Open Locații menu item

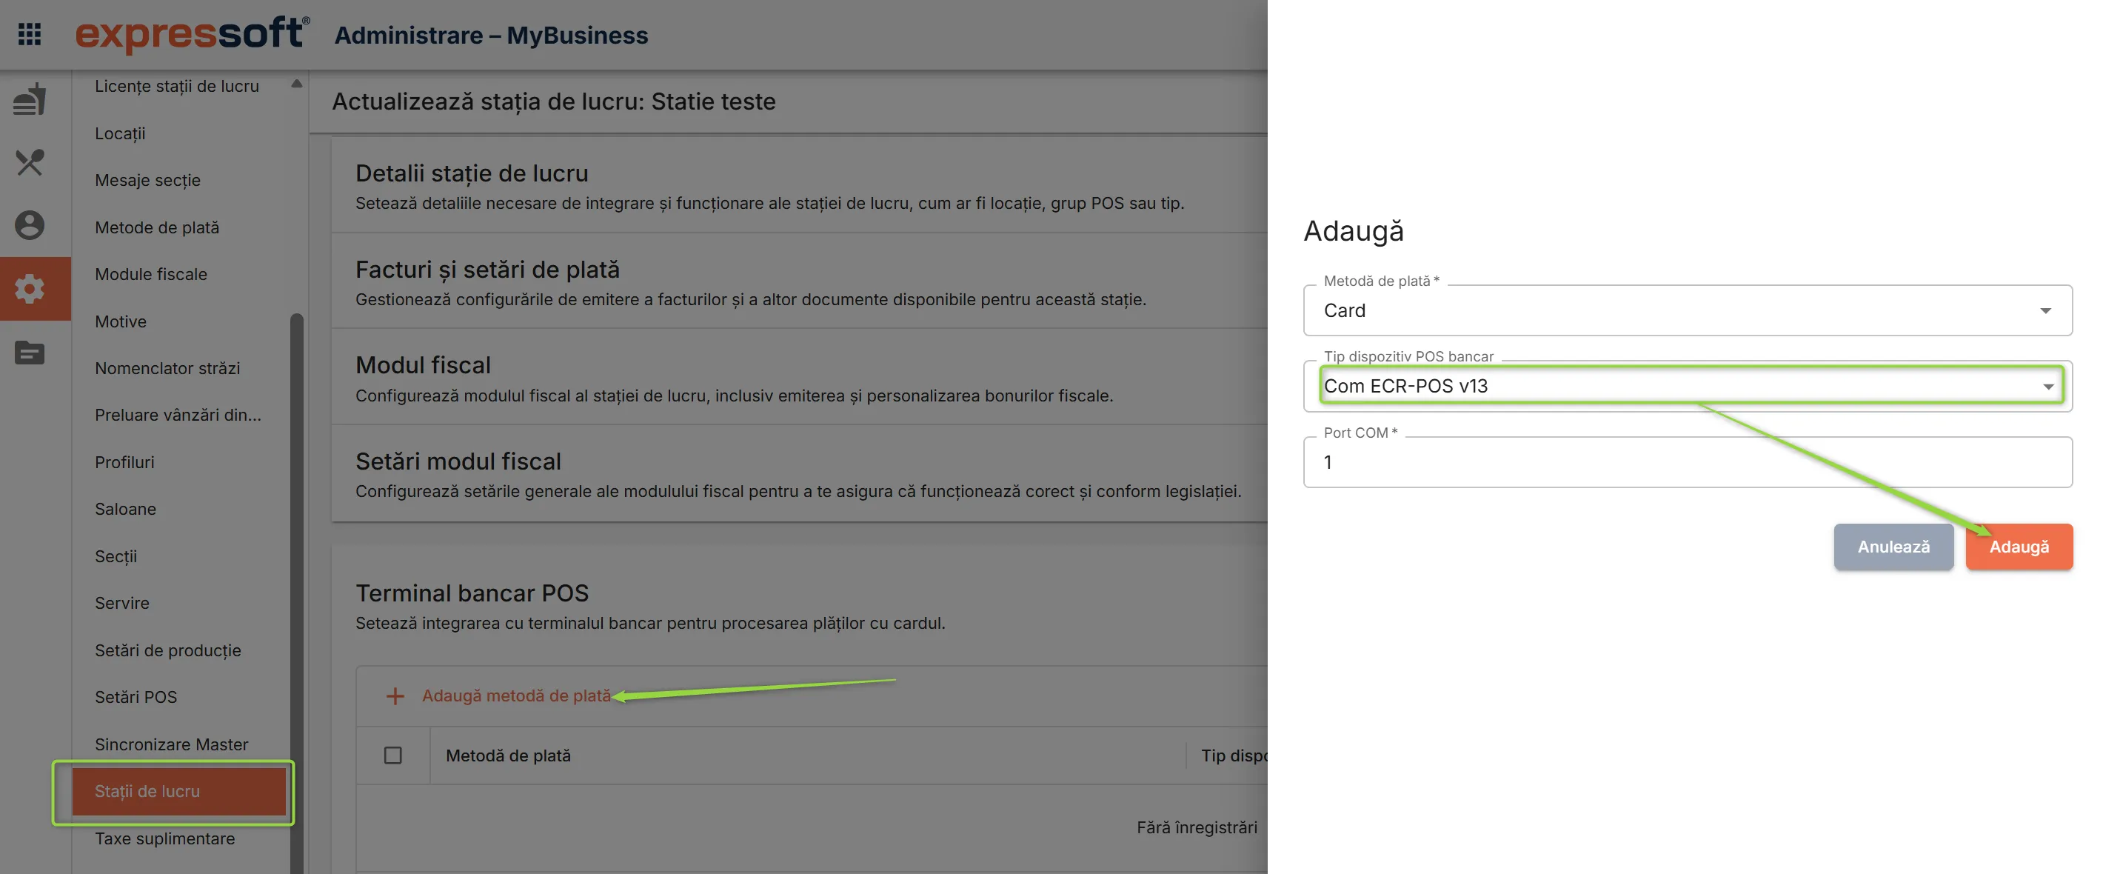click(120, 133)
